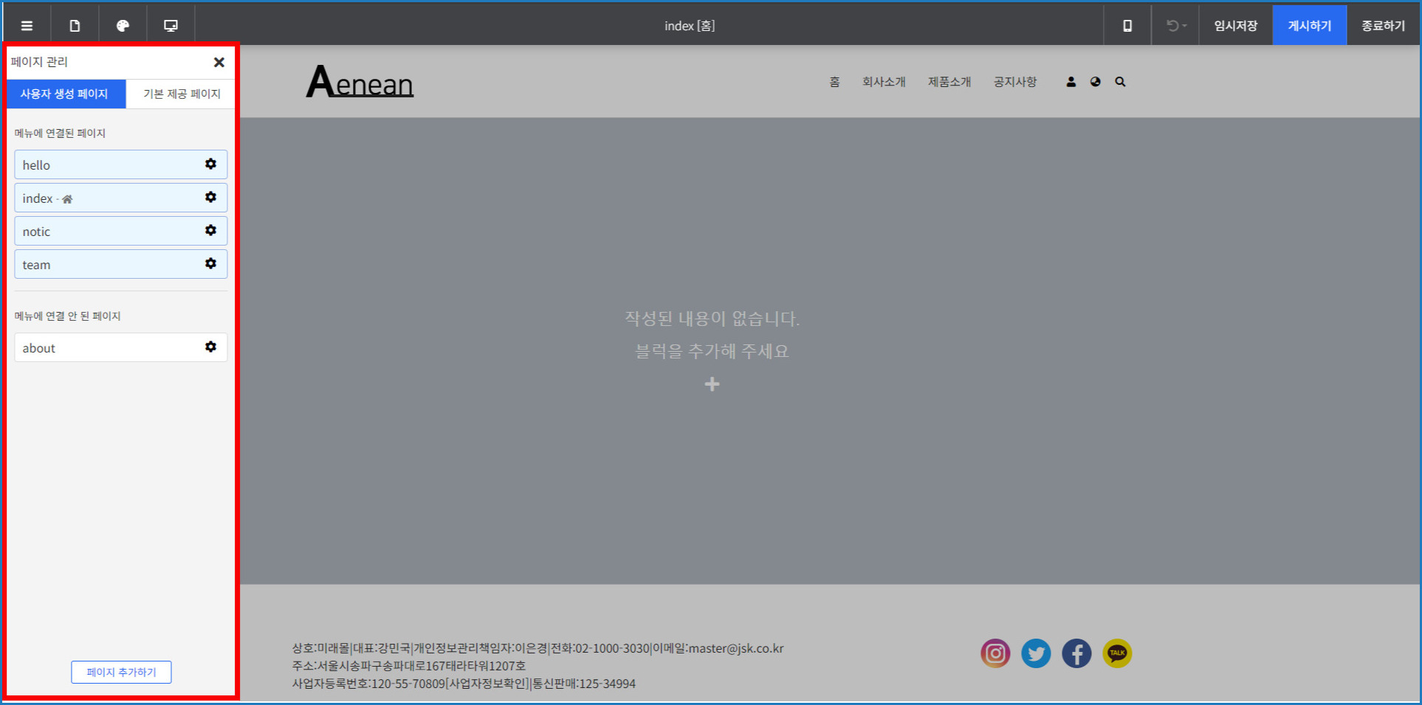1422x705 pixels.
Task: Click the plus icon to add block
Action: coord(712,384)
